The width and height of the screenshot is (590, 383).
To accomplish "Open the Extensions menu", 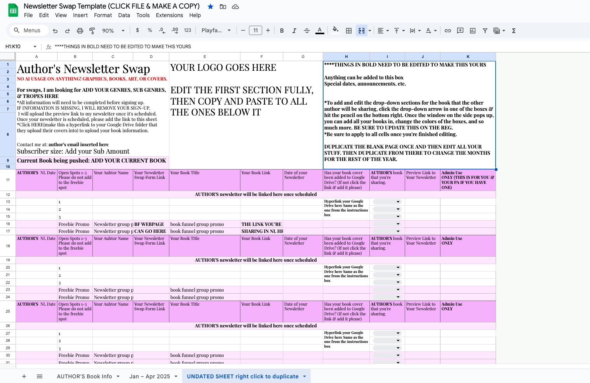I will 169,15.
